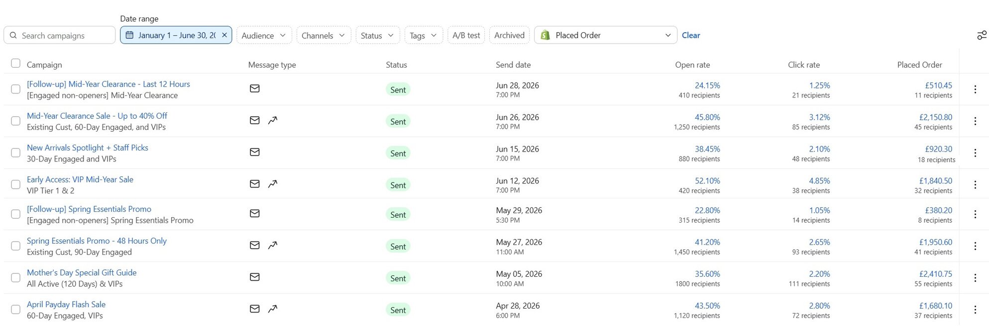This screenshot has height=326, width=989.
Task: Click the Click rate column header
Action: (x=804, y=65)
